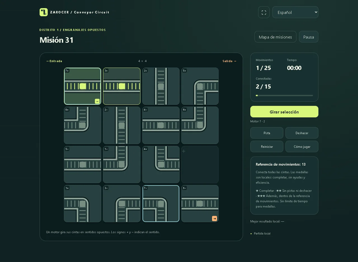
Task: Click the moves counter "1 / 25"
Action: (263, 68)
